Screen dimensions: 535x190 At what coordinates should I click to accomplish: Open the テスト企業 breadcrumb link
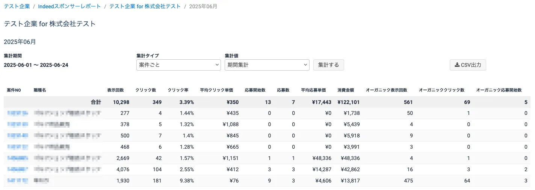[17, 6]
